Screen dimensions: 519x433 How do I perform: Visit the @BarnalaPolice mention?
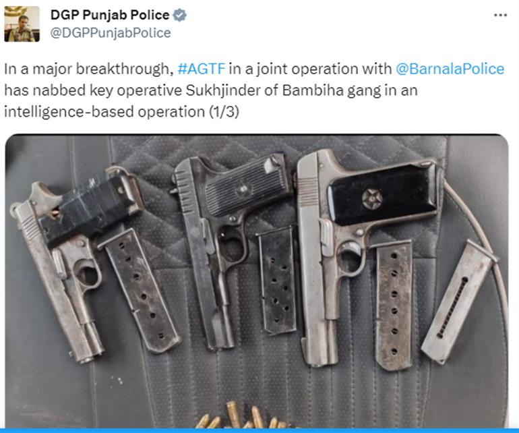click(450, 69)
